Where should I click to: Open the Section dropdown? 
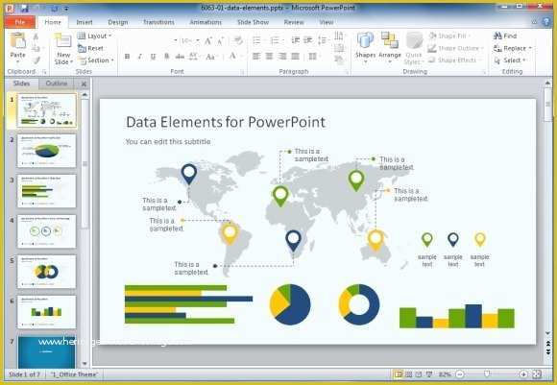click(96, 60)
